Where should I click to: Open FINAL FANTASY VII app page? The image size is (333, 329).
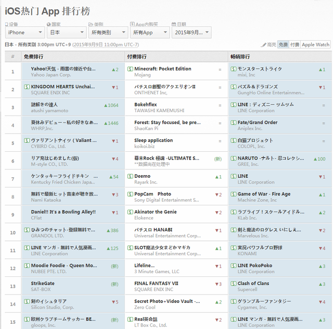pyautogui.click(x=157, y=284)
